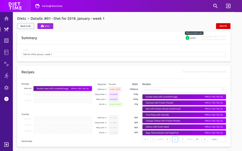
Task: Select page 50 in recipe pagination
Action: [197, 139]
